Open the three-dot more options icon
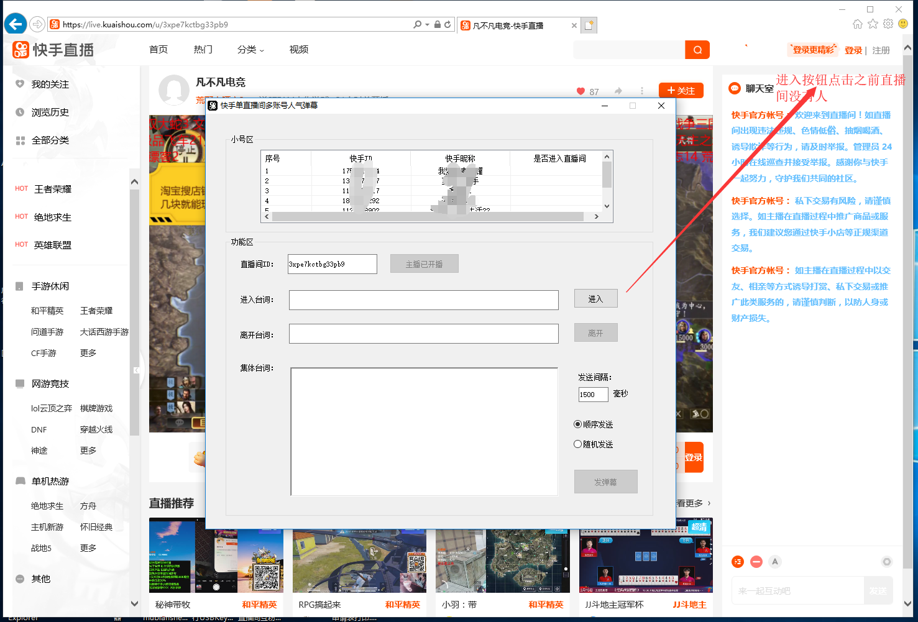This screenshot has width=918, height=622. [x=642, y=91]
